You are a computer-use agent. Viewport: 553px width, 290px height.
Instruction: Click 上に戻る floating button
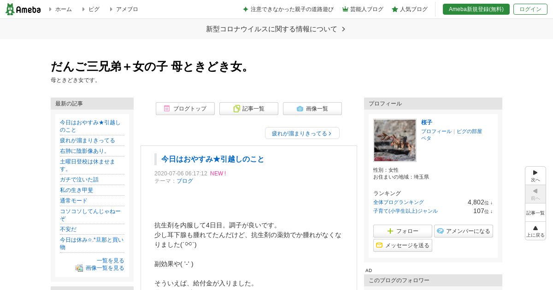pyautogui.click(x=535, y=231)
